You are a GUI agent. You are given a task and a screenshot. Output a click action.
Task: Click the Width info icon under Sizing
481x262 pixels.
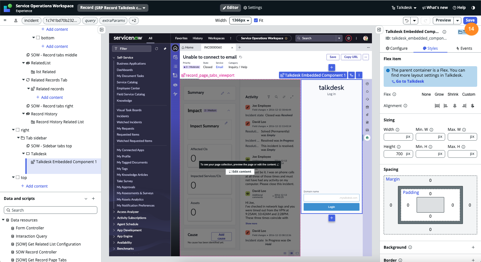coord(397,130)
